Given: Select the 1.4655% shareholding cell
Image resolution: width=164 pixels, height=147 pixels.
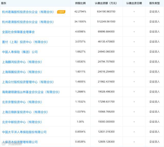Looking at the screenshot, I should pos(80,82).
